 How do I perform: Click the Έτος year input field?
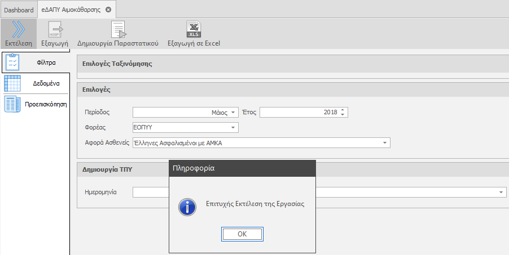[298, 113]
